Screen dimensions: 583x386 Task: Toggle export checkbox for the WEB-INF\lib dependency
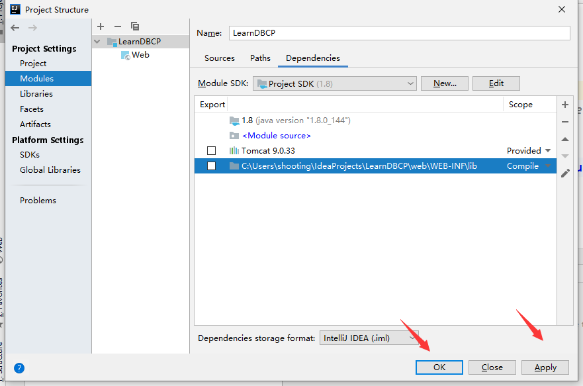(x=211, y=166)
